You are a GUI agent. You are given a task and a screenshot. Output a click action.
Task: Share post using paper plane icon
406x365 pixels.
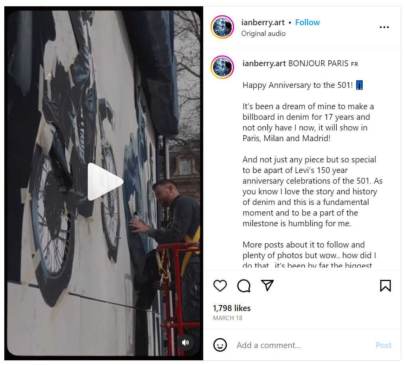click(x=267, y=285)
